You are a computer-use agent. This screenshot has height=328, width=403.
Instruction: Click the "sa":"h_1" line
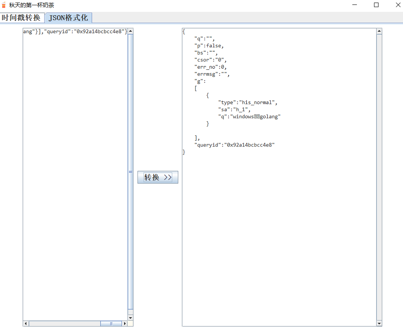(234, 109)
